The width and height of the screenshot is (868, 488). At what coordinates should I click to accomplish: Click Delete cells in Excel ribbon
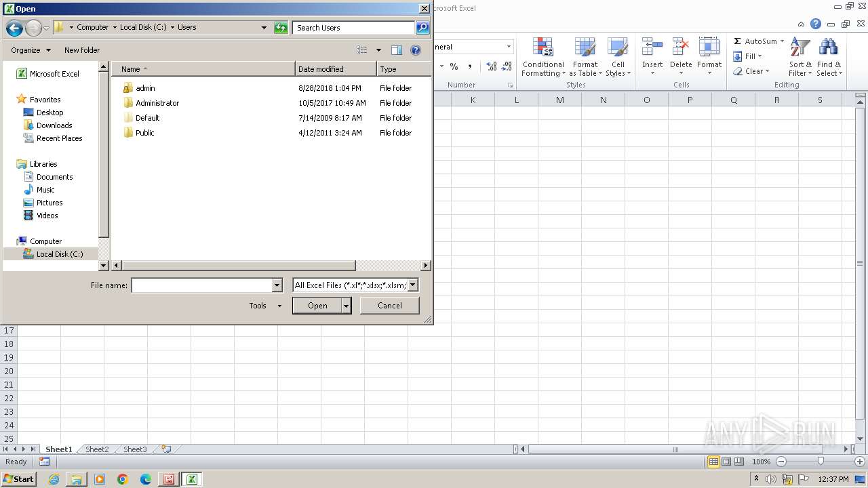click(x=681, y=58)
